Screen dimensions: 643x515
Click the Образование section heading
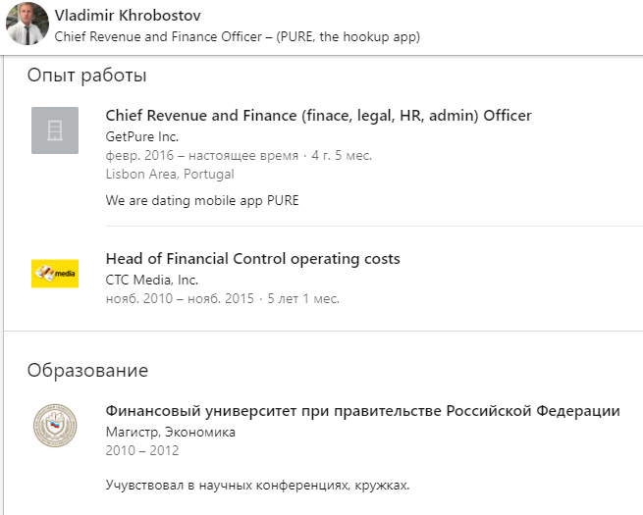click(87, 371)
